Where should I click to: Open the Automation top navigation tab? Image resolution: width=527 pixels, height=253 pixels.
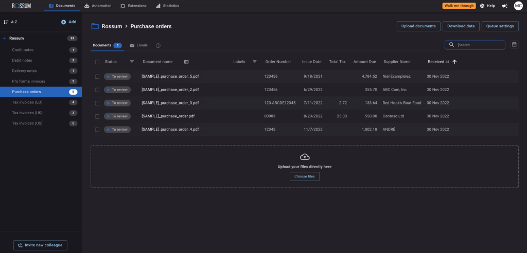tap(98, 6)
